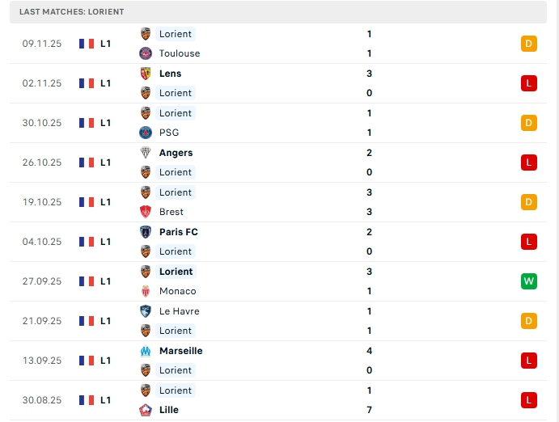Click the green W result badge

pos(529,281)
